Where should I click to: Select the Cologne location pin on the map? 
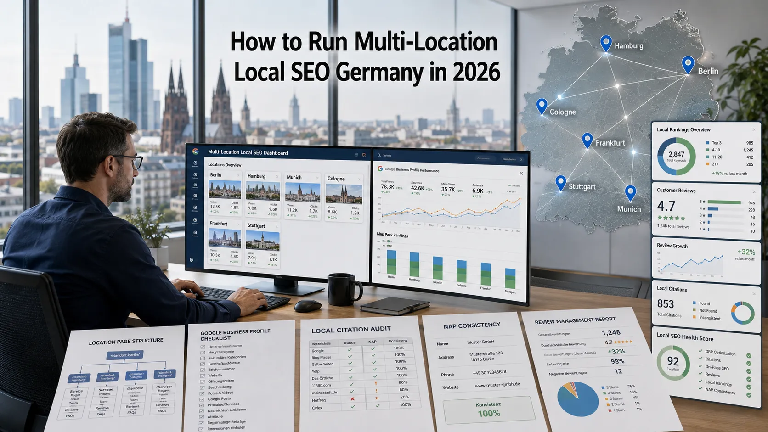click(542, 106)
